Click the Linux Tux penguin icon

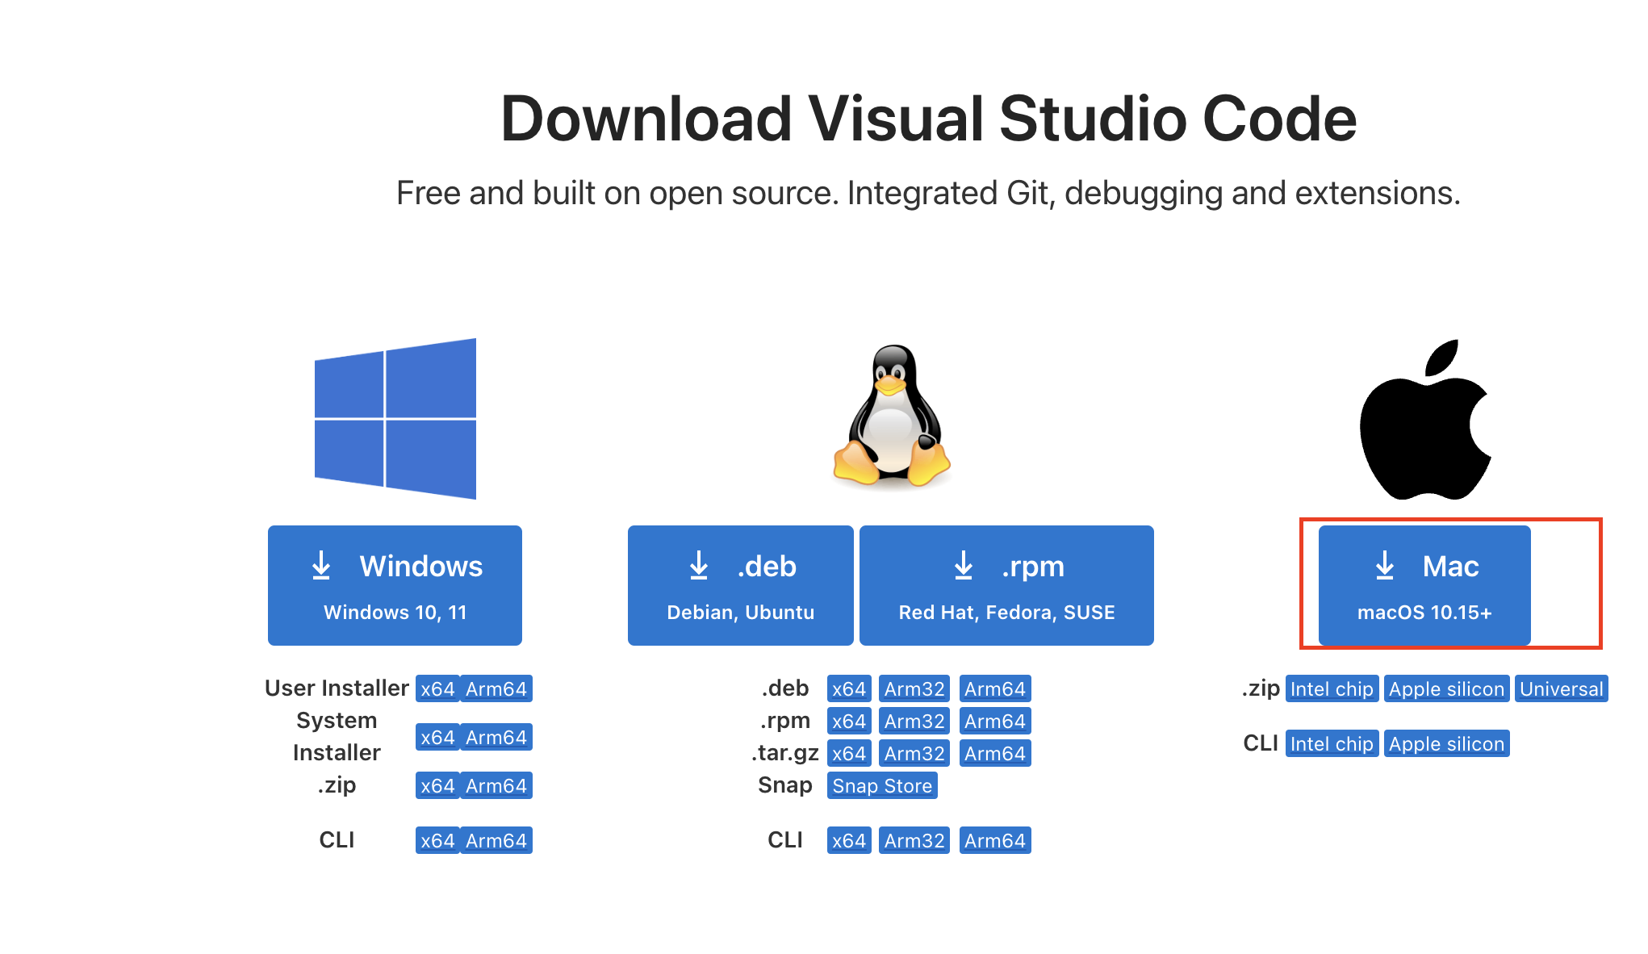click(x=891, y=416)
